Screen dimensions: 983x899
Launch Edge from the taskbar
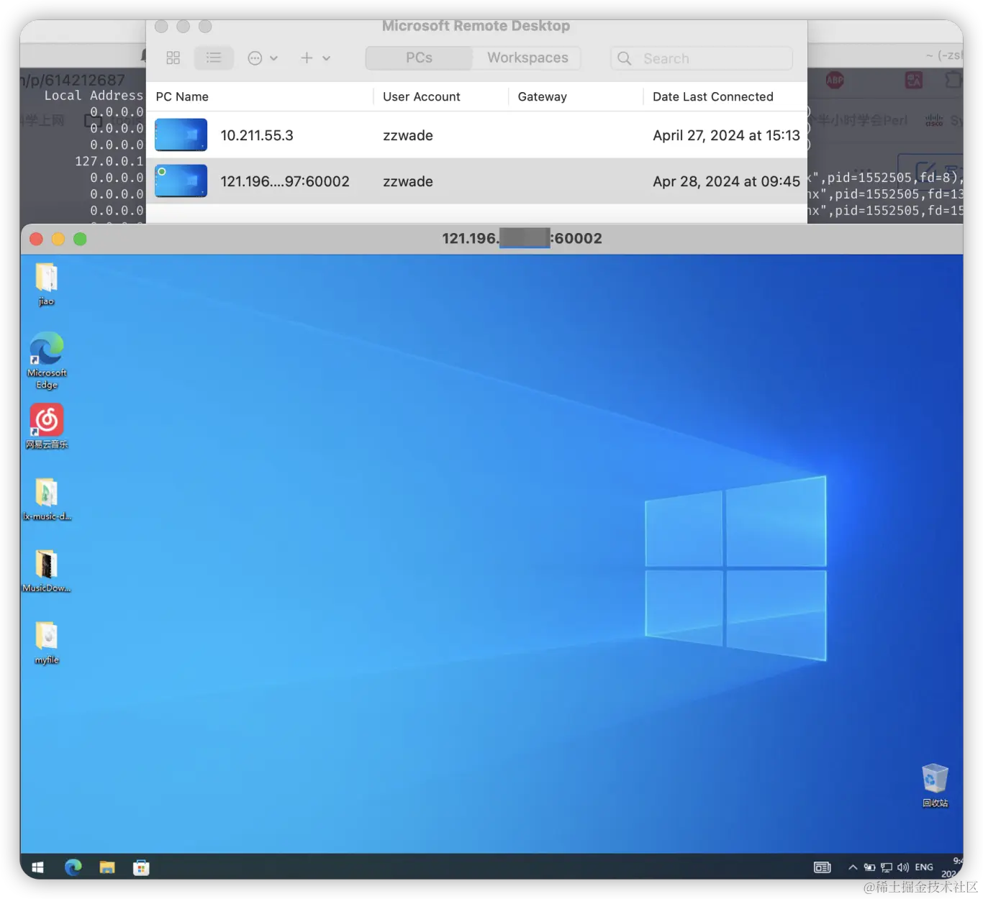click(x=73, y=867)
